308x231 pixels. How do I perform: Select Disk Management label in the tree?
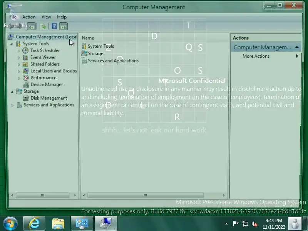point(49,98)
